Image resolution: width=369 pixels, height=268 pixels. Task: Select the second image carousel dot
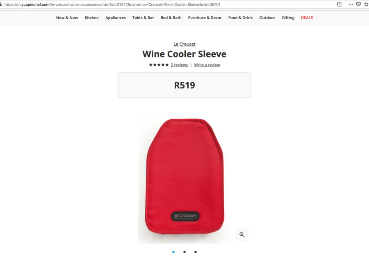pos(184,252)
